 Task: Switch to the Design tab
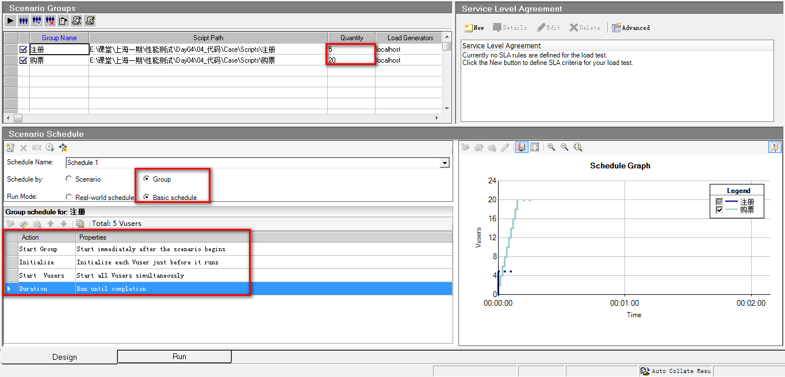(59, 357)
